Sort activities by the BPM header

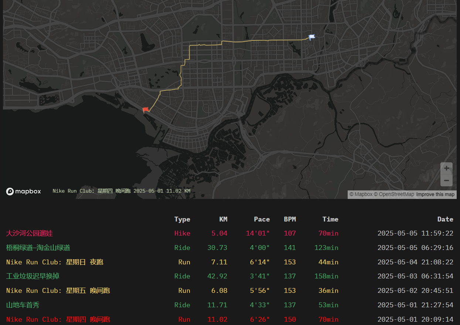pyautogui.click(x=290, y=219)
